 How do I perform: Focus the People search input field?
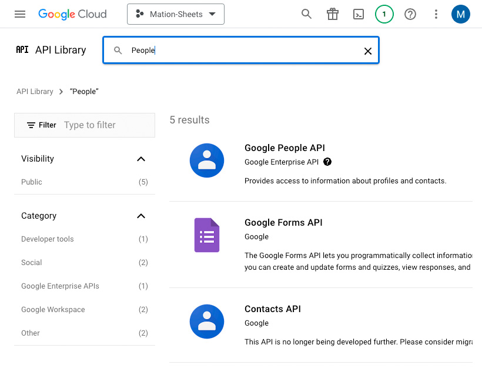241,50
